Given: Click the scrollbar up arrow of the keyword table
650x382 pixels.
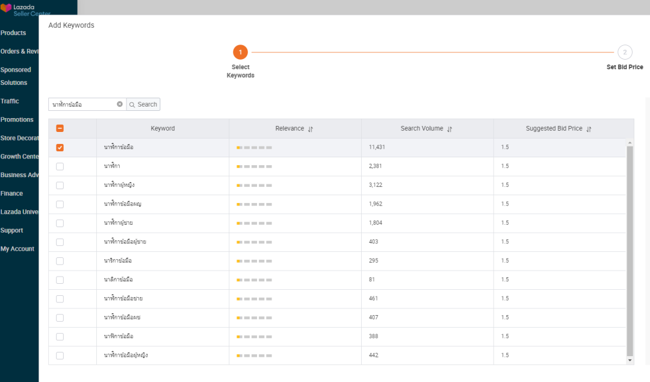Looking at the screenshot, I should 630,143.
